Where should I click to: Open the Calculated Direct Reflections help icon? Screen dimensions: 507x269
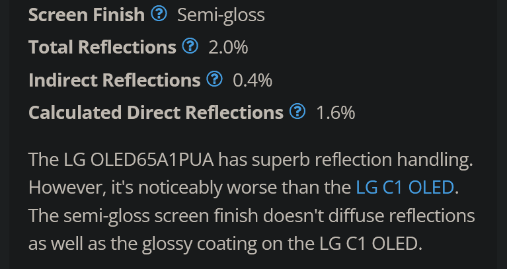pos(297,112)
